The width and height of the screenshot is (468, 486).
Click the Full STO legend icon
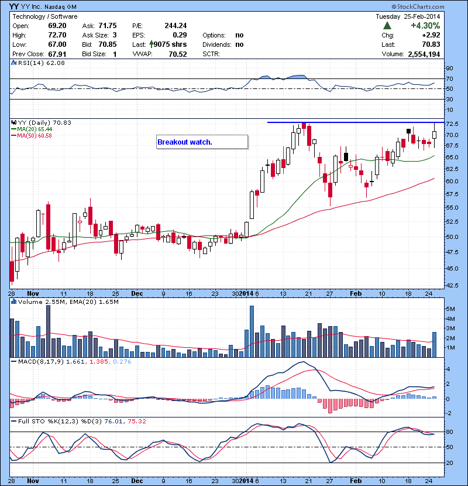[14, 421]
